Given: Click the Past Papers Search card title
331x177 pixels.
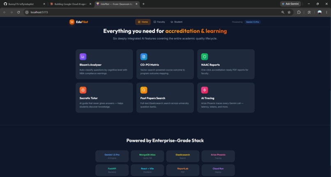Looking at the screenshot, I should point(153,98).
